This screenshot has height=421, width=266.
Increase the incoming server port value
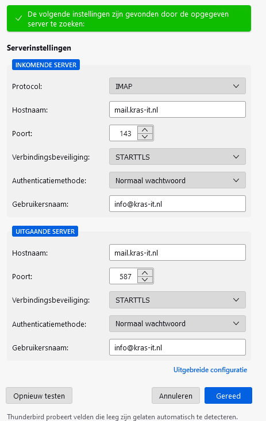[145, 130]
